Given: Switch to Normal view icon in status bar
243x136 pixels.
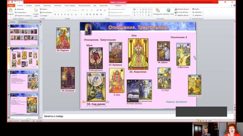Looking at the screenshot, I should (x=198, y=121).
